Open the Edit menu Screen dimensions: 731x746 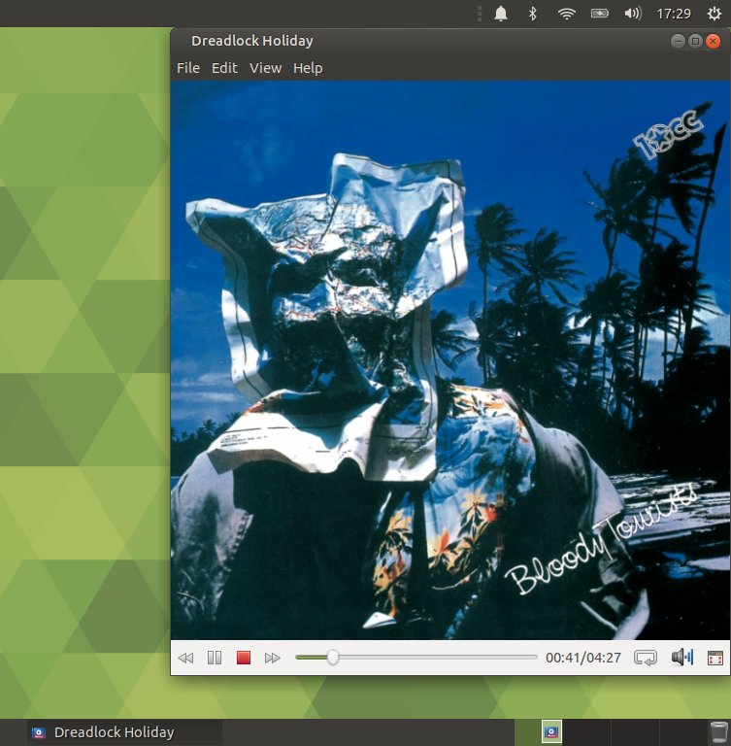(x=224, y=68)
